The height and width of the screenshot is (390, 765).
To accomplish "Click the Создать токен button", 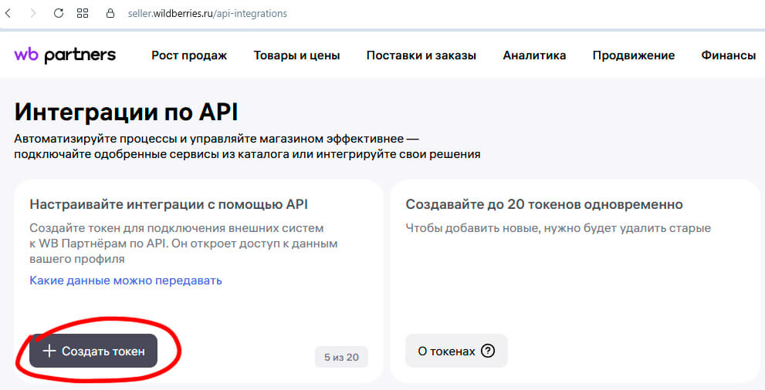I will click(x=93, y=351).
